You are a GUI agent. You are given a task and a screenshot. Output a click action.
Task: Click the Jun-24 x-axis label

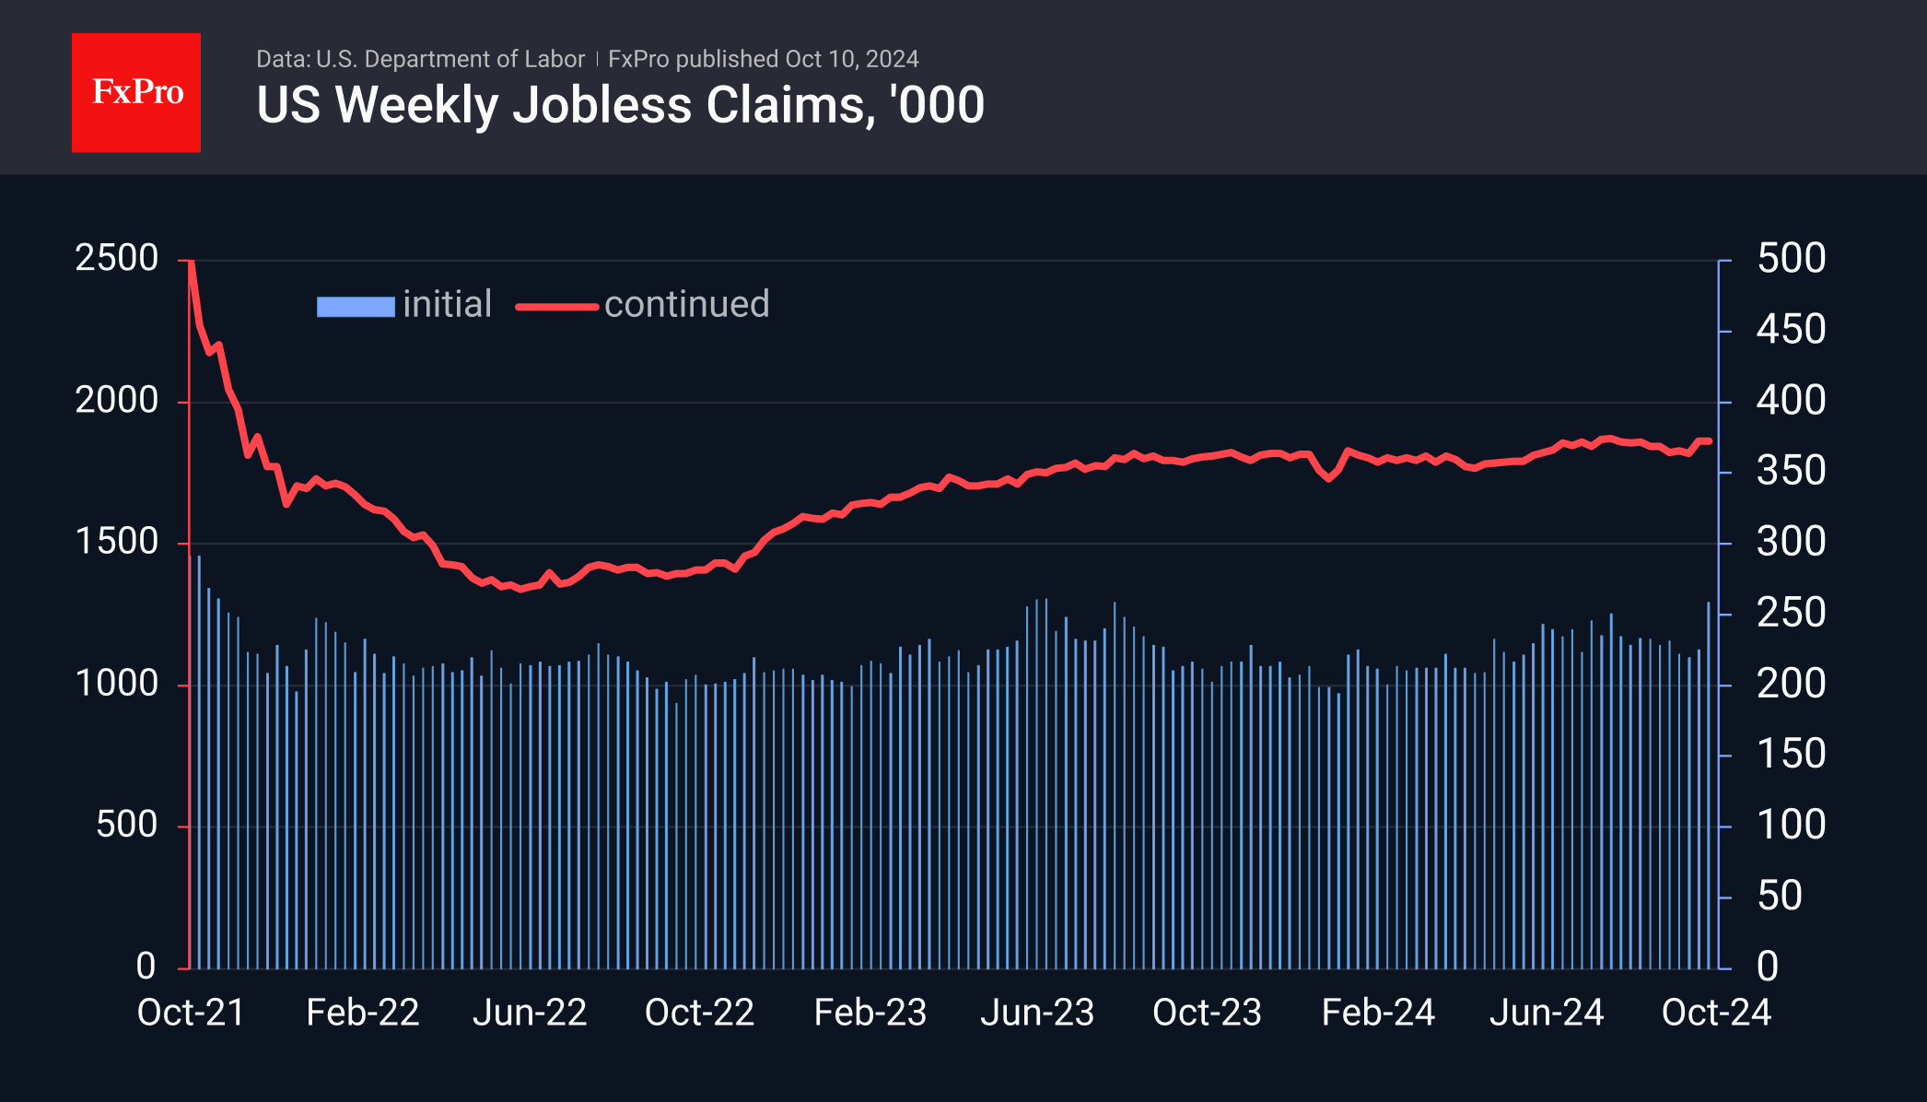(1547, 1013)
